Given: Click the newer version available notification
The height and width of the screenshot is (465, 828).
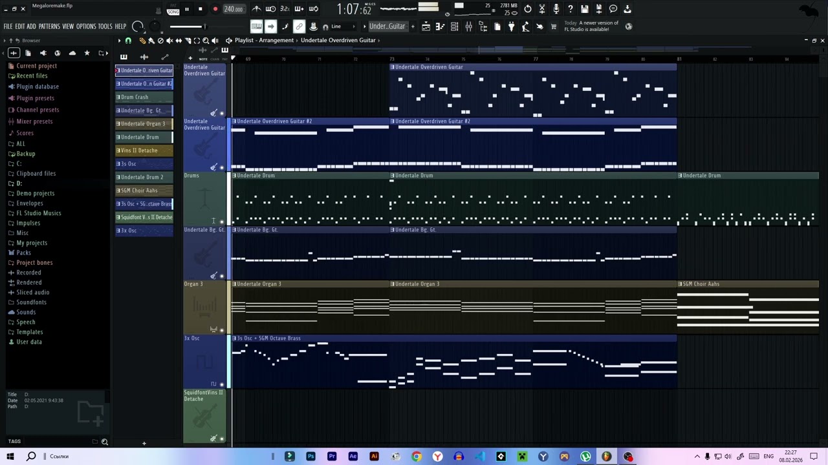Looking at the screenshot, I should pyautogui.click(x=591, y=26).
